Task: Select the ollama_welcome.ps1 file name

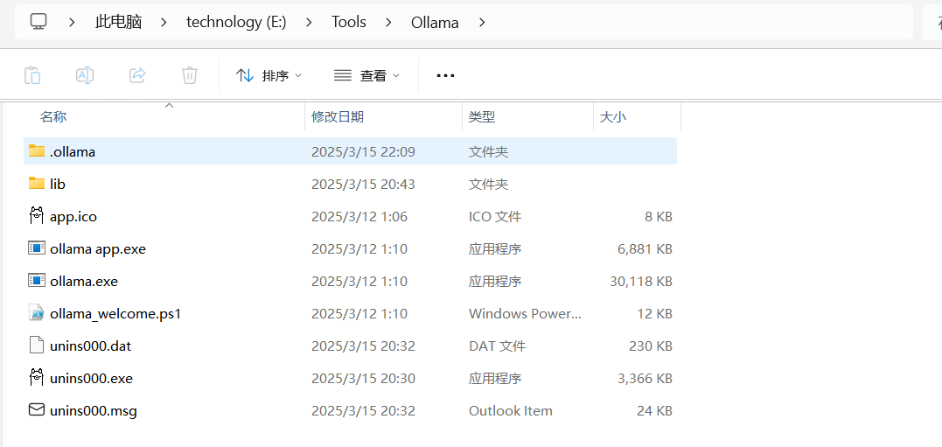Action: [115, 314]
